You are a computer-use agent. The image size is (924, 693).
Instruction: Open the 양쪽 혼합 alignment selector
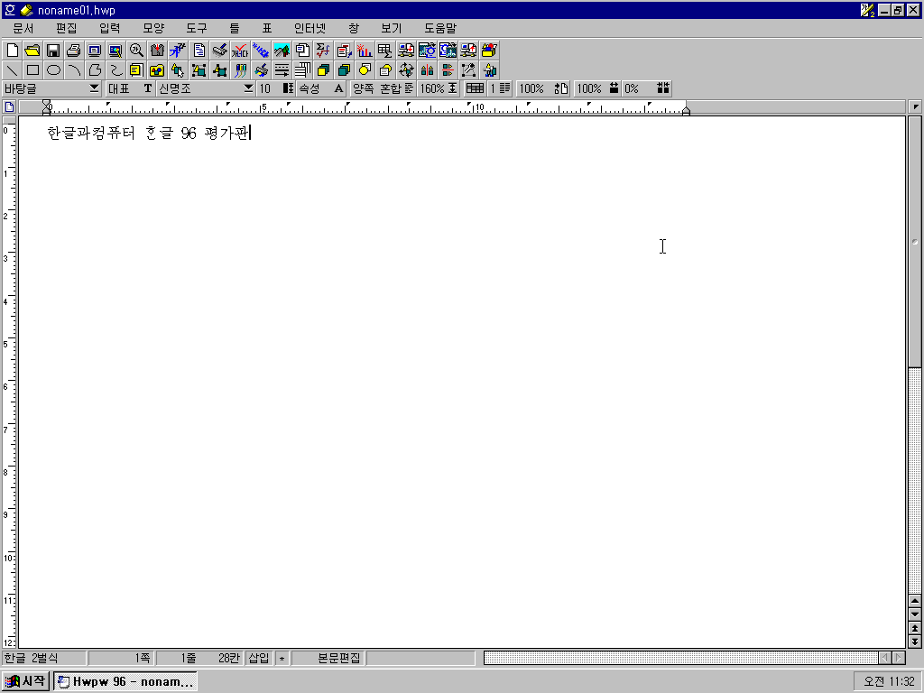[383, 88]
